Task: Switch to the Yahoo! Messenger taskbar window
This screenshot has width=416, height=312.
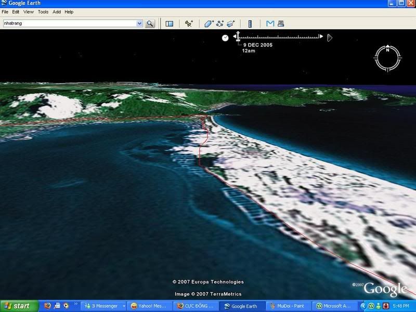Action: pos(149,306)
